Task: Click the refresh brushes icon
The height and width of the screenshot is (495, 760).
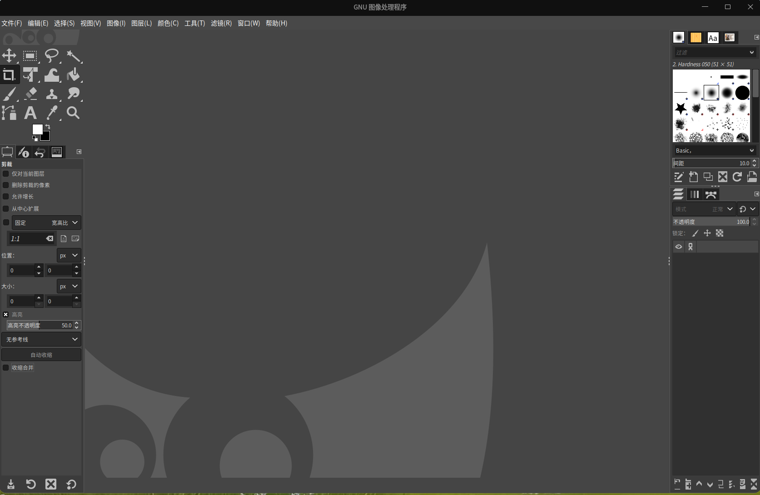Action: click(737, 177)
